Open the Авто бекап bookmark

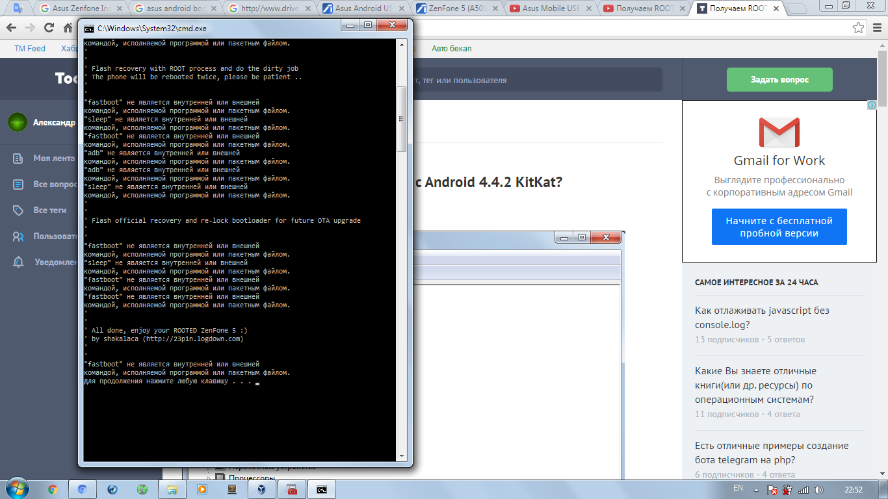452,49
